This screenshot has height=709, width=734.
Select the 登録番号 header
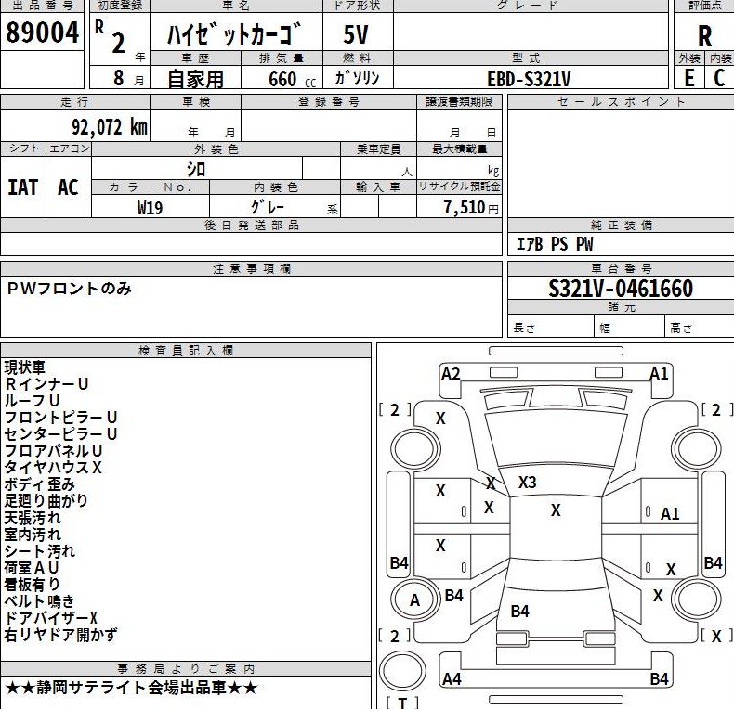(329, 101)
